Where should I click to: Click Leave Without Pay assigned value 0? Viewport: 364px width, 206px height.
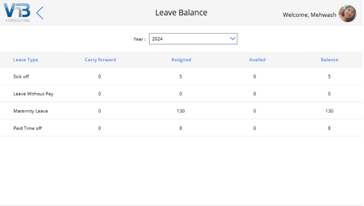tap(181, 94)
